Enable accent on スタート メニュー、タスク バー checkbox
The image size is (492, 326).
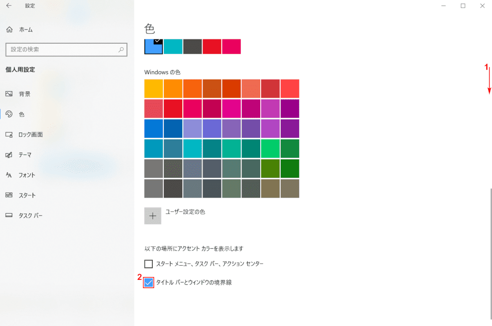pos(149,264)
